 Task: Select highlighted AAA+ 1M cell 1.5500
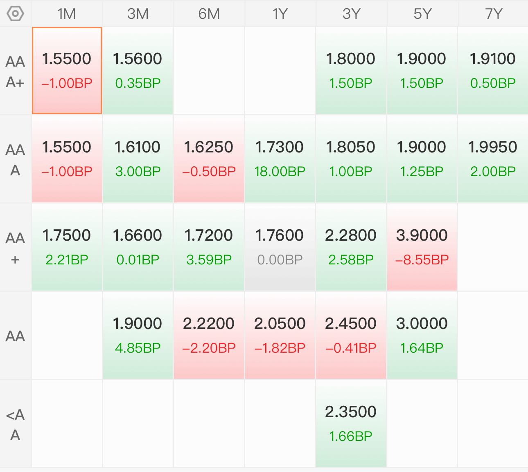[67, 71]
